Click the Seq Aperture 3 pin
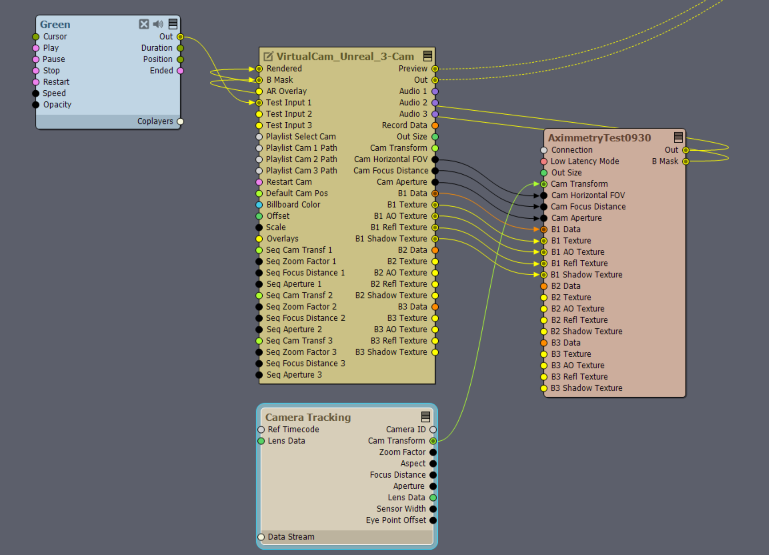 click(x=259, y=375)
